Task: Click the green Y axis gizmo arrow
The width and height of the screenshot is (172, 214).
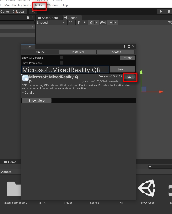Action: [141, 72]
